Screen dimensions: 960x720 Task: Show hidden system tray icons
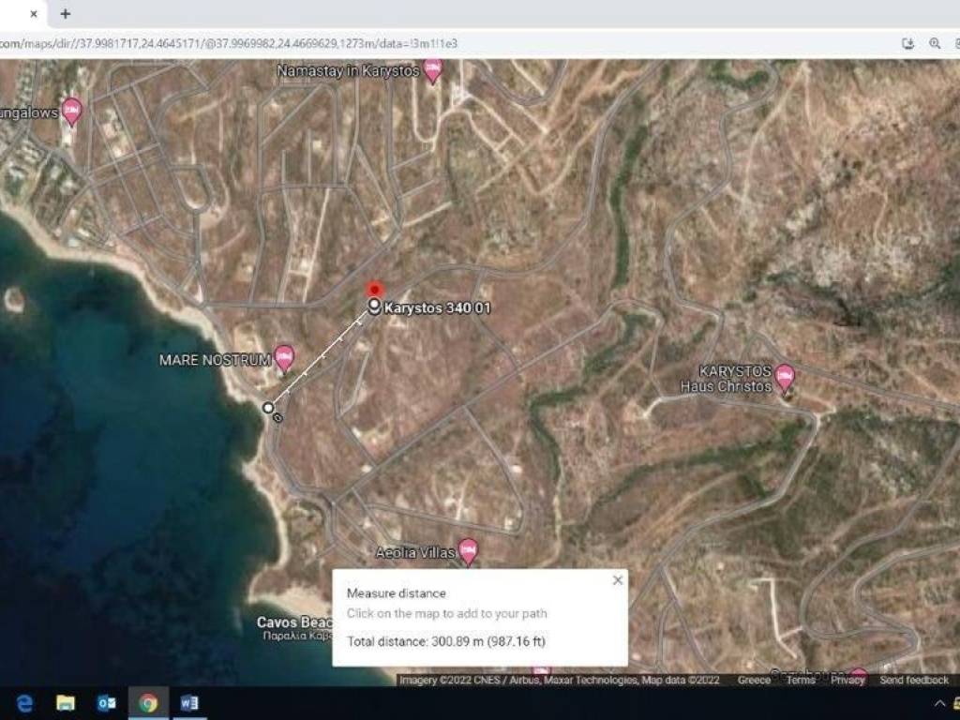[x=940, y=703]
